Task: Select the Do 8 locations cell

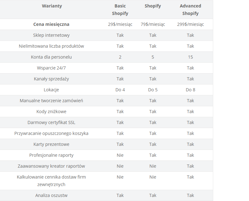Action: coord(190,90)
